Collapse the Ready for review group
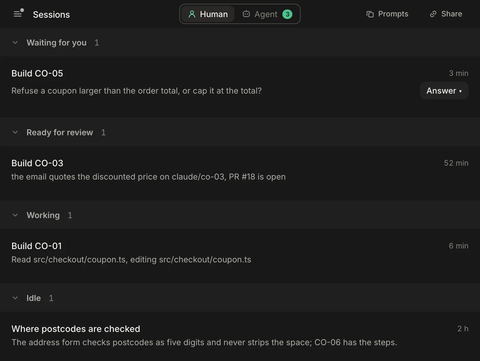This screenshot has height=361, width=480. pyautogui.click(x=15, y=132)
